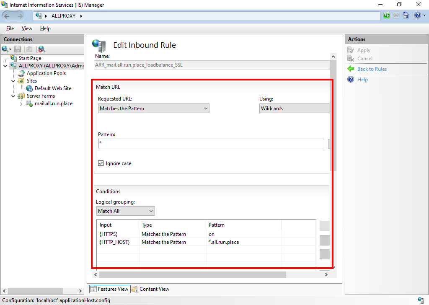The height and width of the screenshot is (305, 429).
Task: Click the Save connections disk icon
Action: tap(18, 49)
